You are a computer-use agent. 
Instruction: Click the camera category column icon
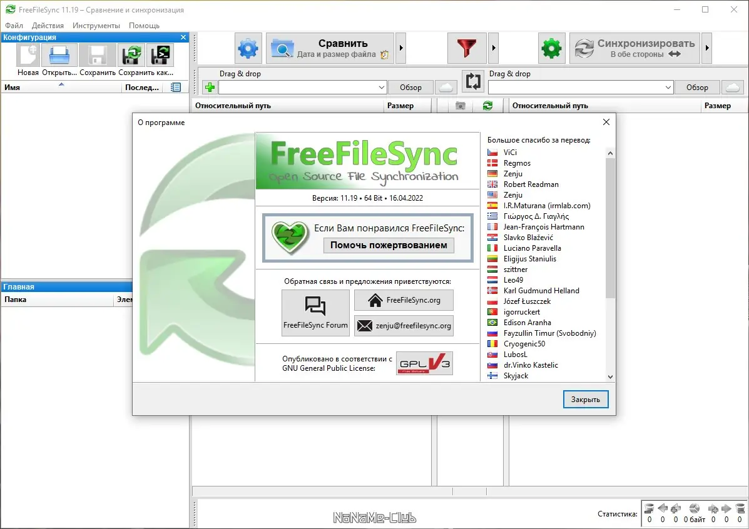(x=460, y=106)
